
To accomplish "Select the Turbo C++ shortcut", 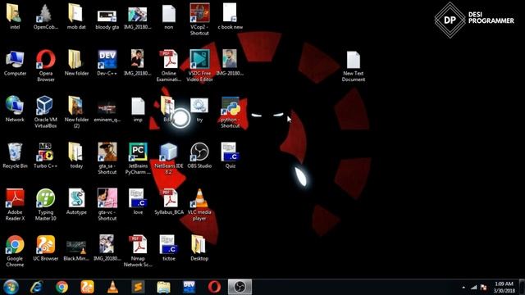I will tap(46, 152).
